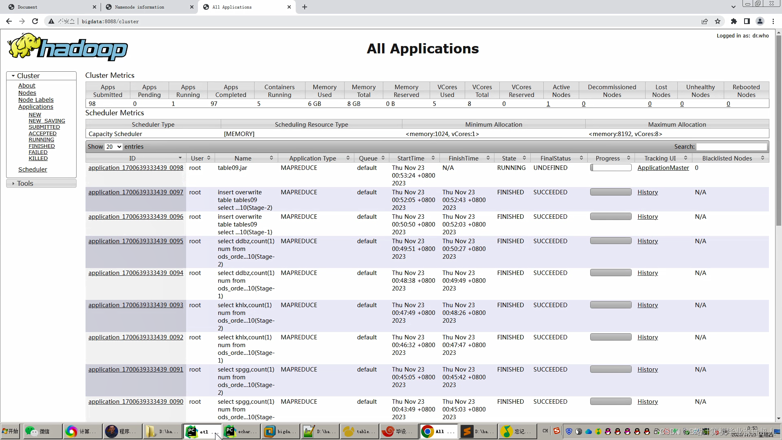Open the browser extensions puzzle icon
Screen dimensions: 782x440
click(734, 21)
